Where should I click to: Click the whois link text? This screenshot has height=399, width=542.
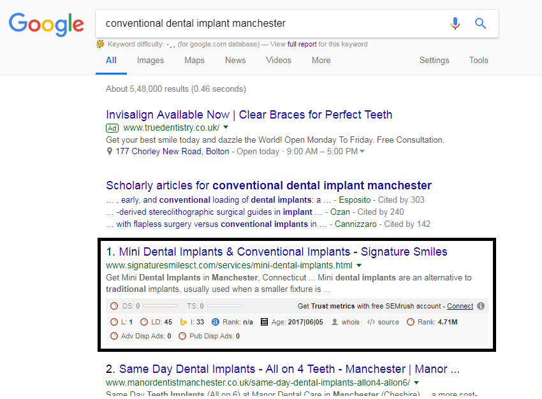tap(351, 322)
